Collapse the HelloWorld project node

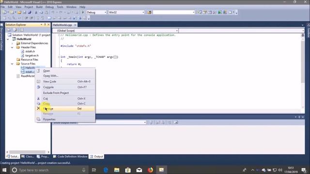click(x=8, y=39)
